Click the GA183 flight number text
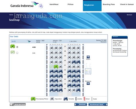Screen dimensions: 136x109 click(13, 41)
